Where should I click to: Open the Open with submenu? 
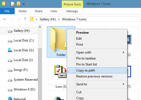(x=97, y=52)
